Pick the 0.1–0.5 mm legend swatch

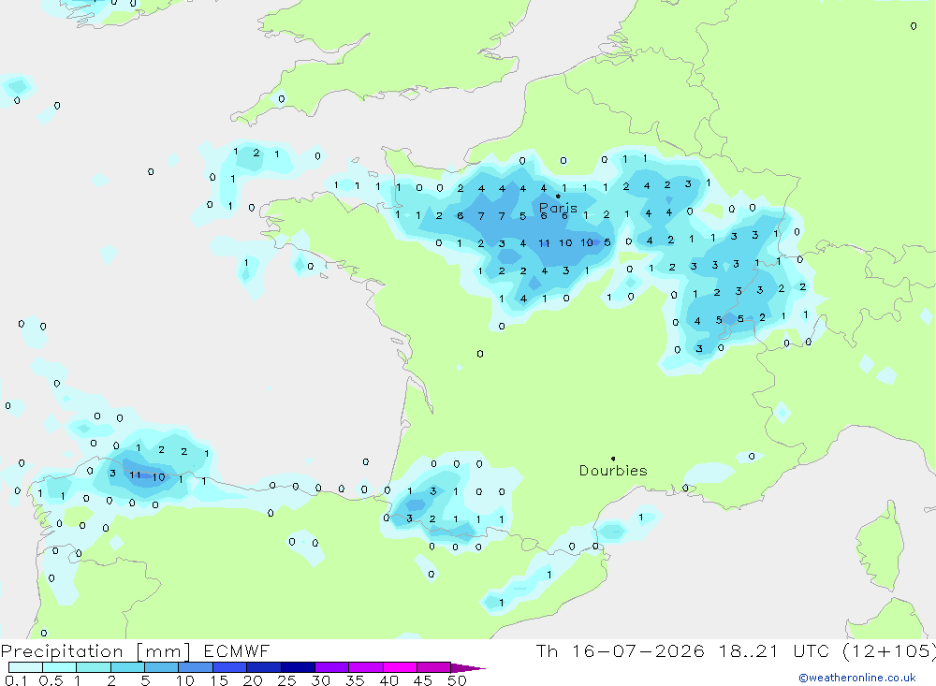click(25, 667)
